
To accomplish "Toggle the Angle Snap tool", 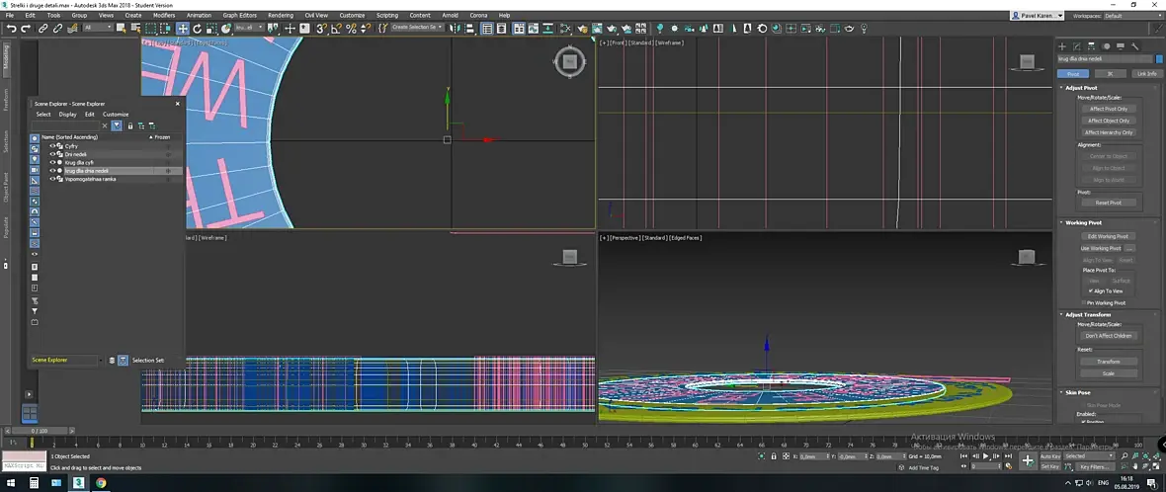I will pos(337,29).
